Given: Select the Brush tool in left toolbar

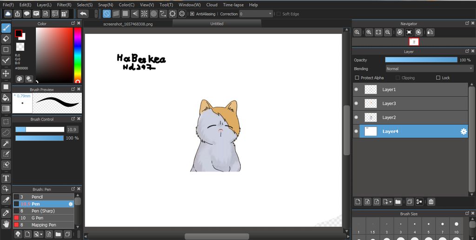Looking at the screenshot, I should point(6,28).
